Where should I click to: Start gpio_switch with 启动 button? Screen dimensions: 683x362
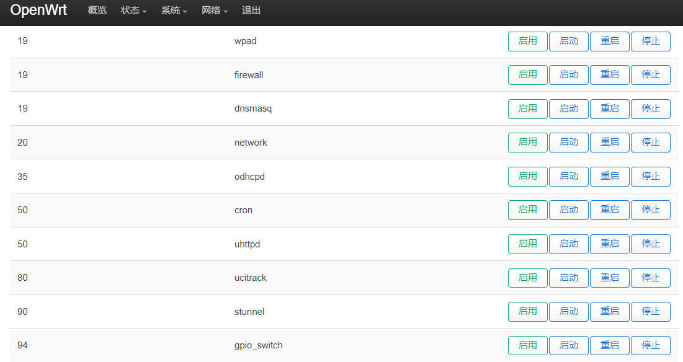click(568, 345)
